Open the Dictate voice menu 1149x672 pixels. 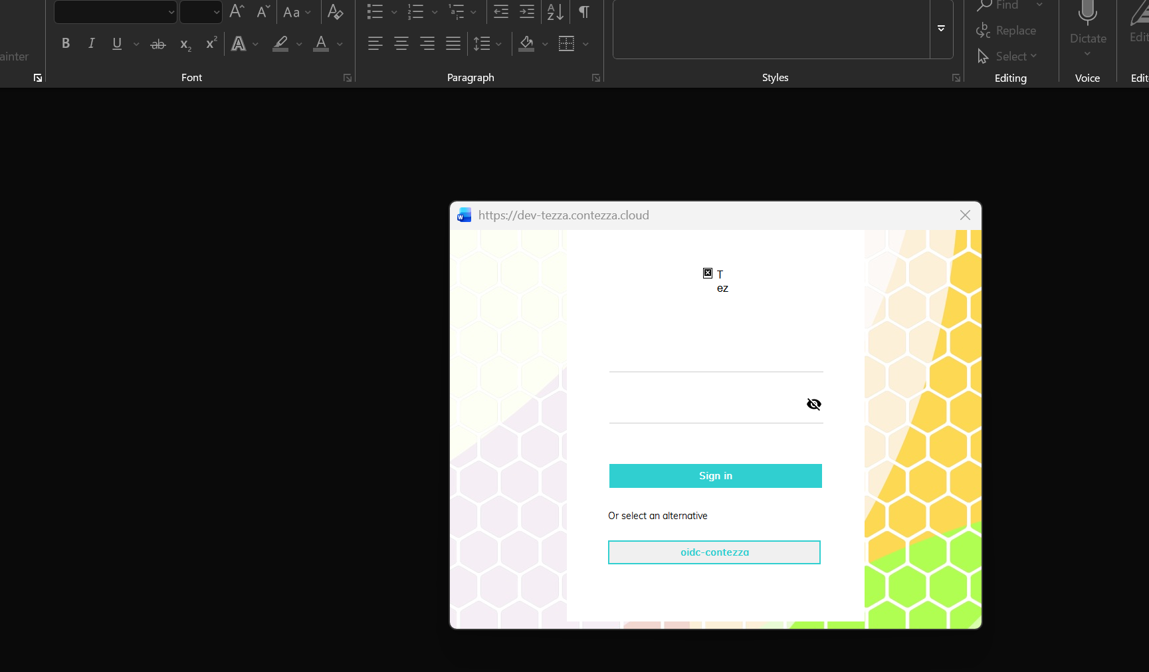1087,53
